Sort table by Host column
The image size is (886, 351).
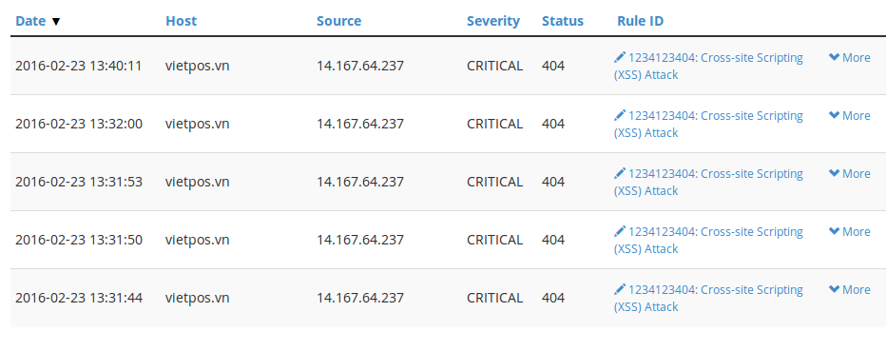click(181, 21)
